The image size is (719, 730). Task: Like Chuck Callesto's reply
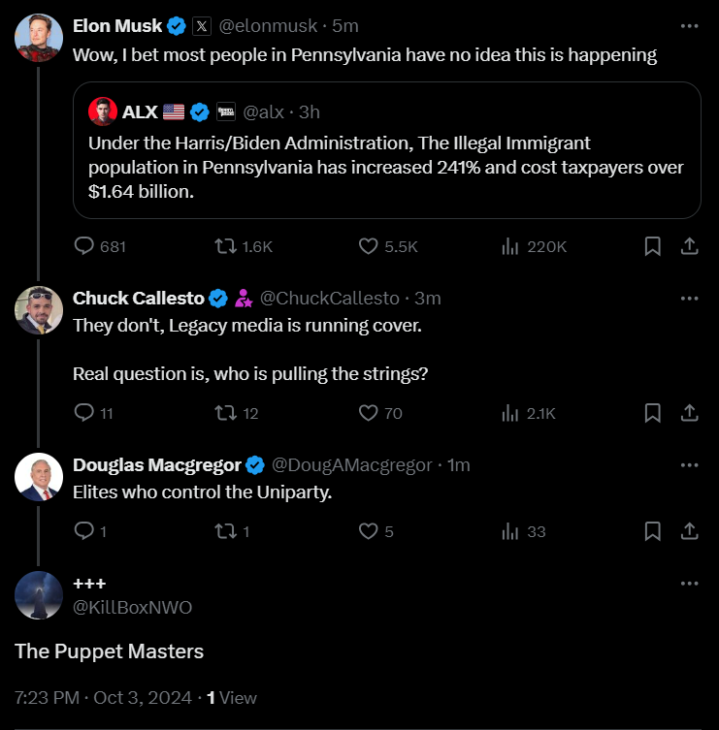tap(369, 413)
